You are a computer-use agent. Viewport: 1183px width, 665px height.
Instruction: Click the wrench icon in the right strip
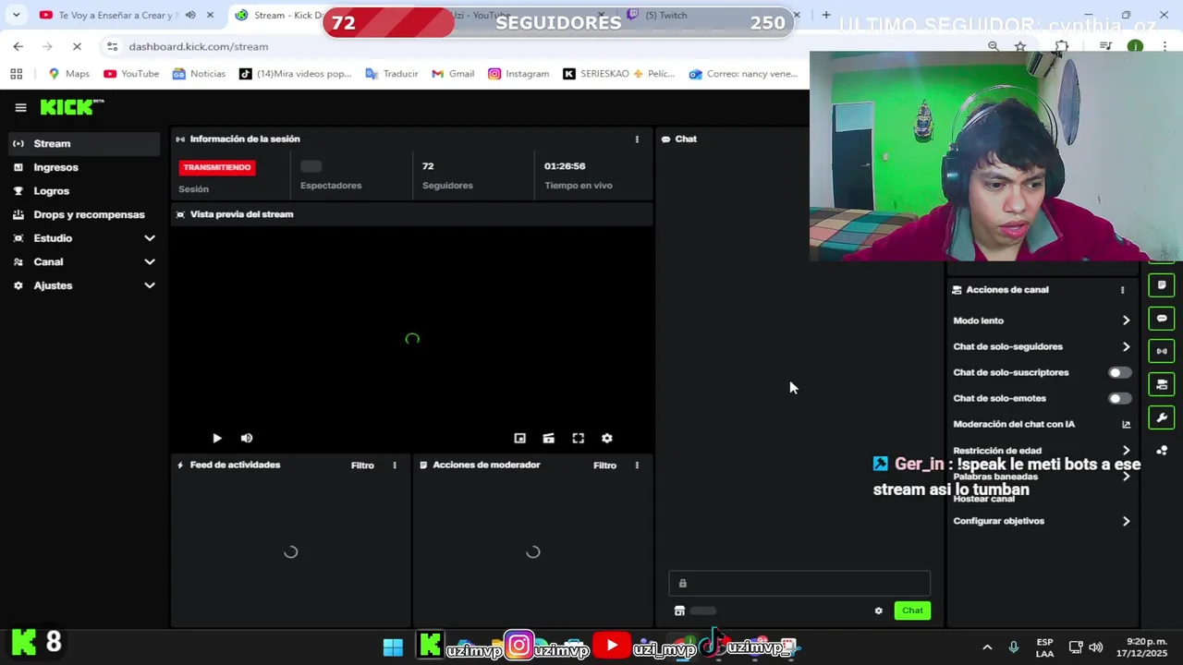pyautogui.click(x=1162, y=417)
